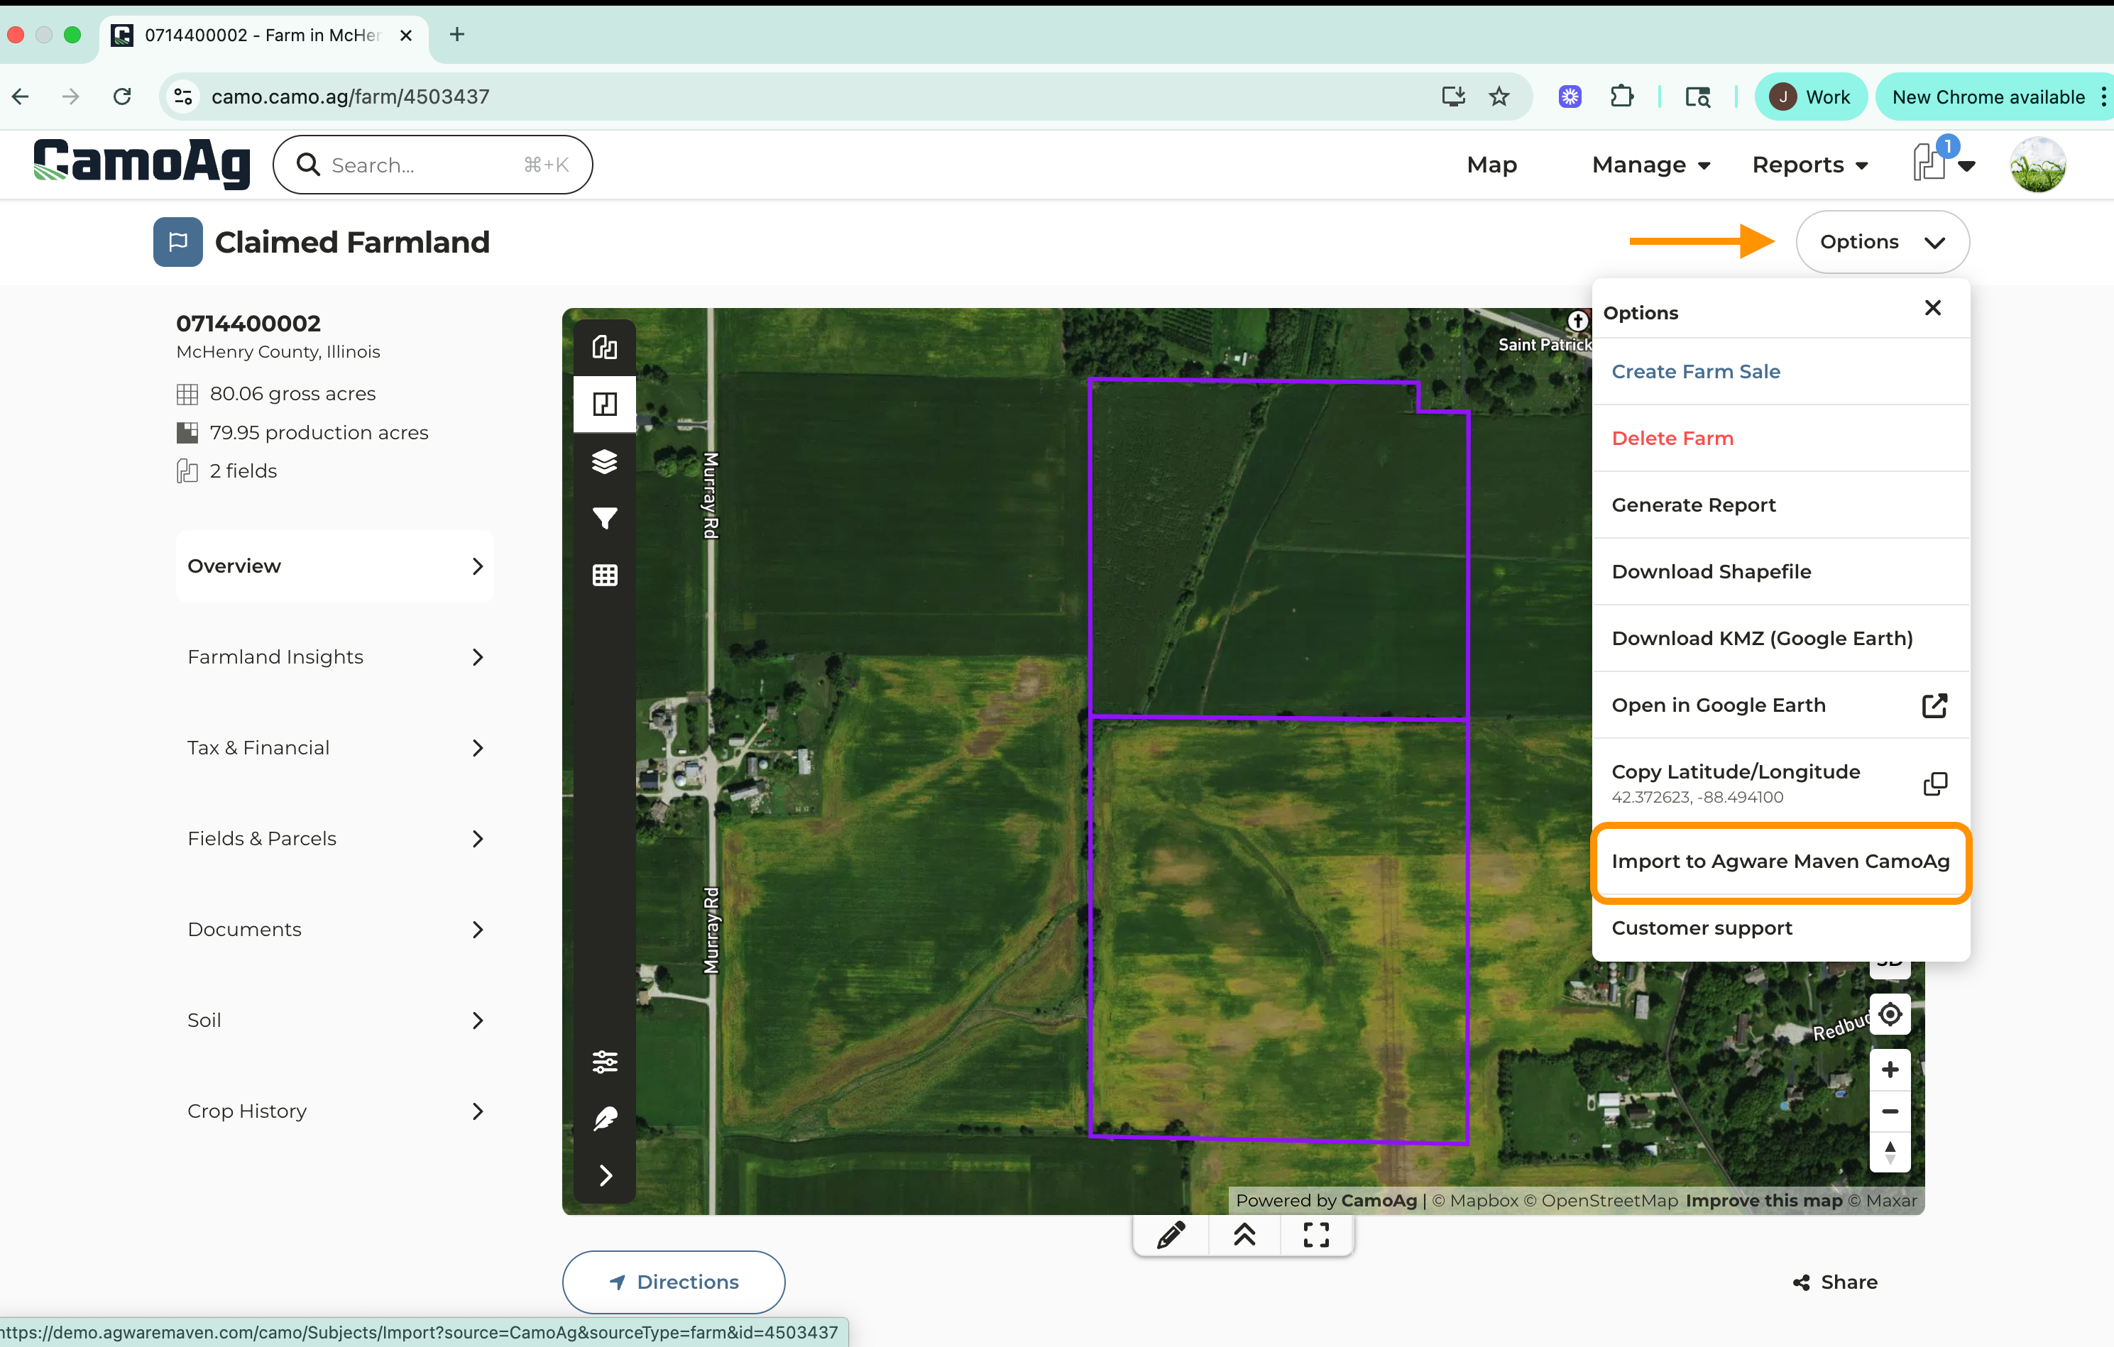This screenshot has width=2114, height=1347.
Task: Reset map compass bearing
Action: coord(1890,1151)
